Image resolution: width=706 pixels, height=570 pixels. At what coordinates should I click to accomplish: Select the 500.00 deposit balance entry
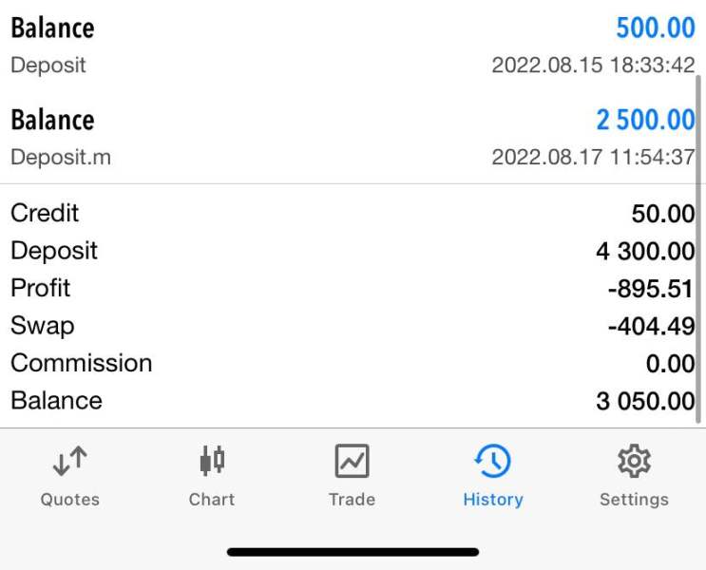[x=353, y=45]
